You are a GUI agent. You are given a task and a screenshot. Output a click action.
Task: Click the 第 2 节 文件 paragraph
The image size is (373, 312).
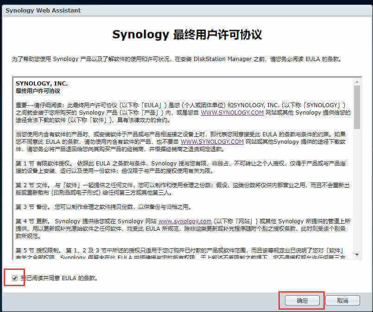181,188
